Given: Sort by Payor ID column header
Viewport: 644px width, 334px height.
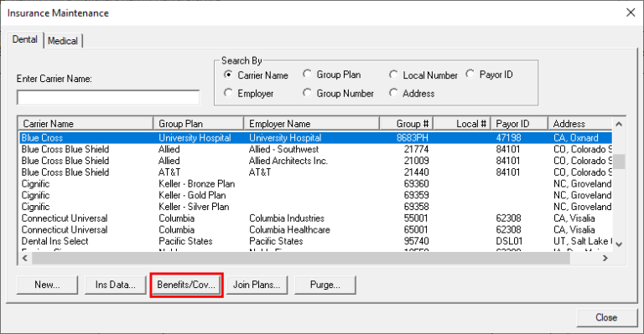Looking at the screenshot, I should (520, 124).
